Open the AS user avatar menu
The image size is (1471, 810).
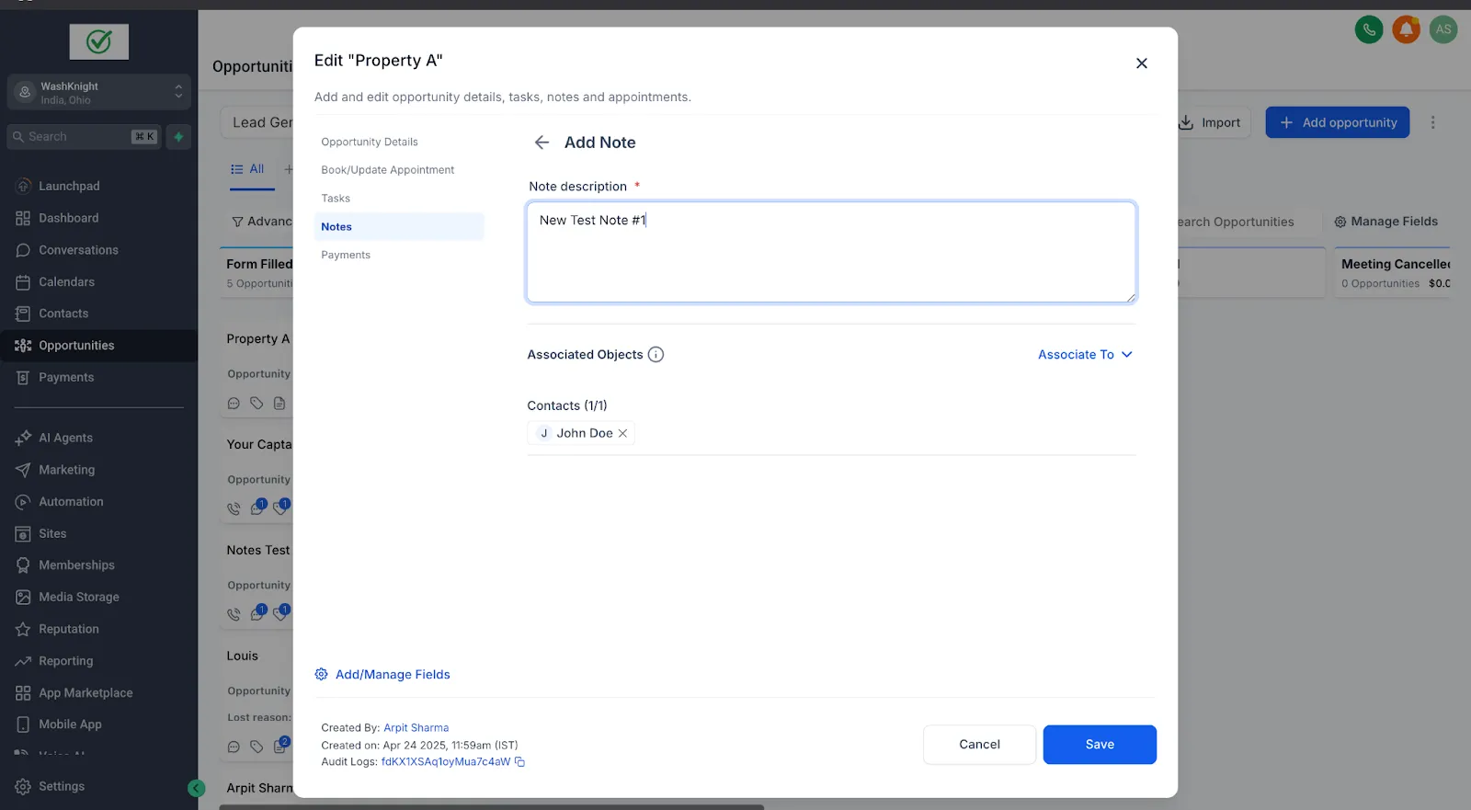tap(1443, 29)
